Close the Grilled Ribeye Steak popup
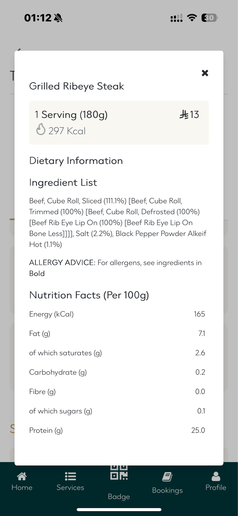 point(205,73)
